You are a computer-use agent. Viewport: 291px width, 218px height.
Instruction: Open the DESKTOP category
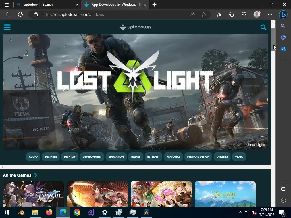pos(70,156)
